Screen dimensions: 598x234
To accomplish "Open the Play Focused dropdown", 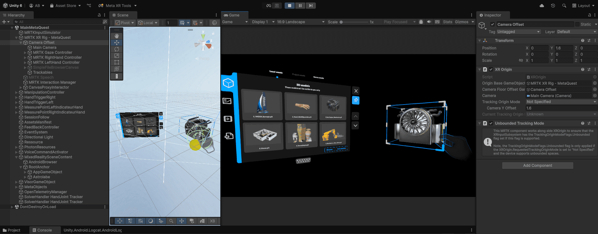I will click(x=399, y=22).
